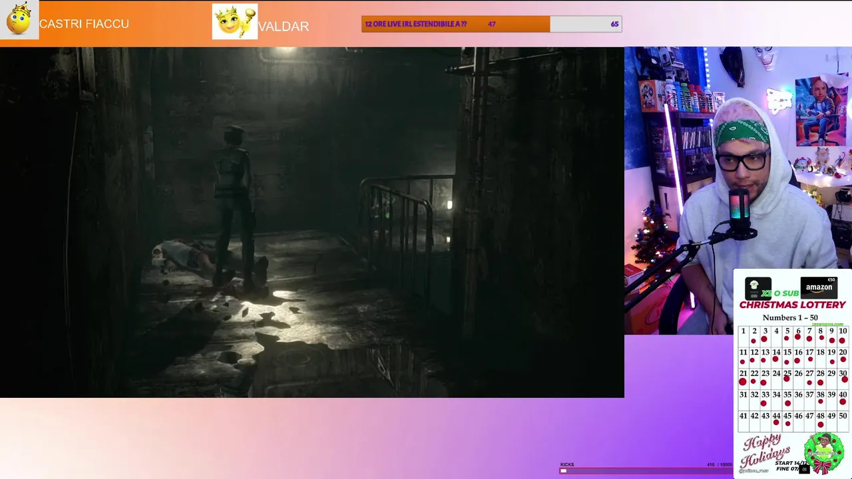The width and height of the screenshot is (852, 479).
Task: Click the VALDAR name label
Action: (284, 27)
